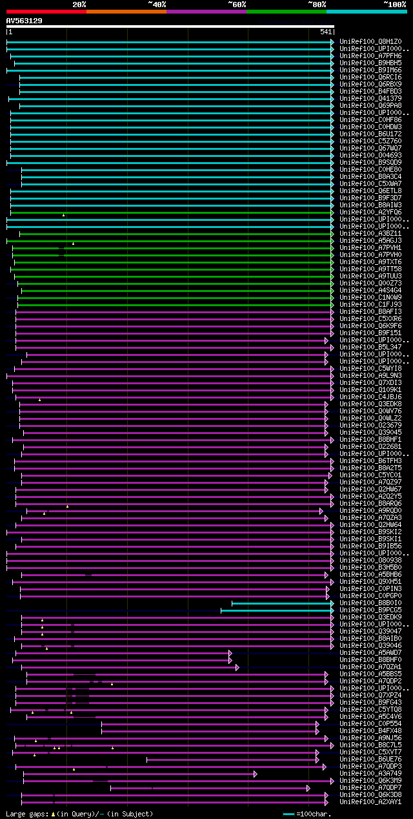Image resolution: width=413 pixels, height=819 pixels.
Task: Select the UniRef100_A7QDP7 label
Action: [370, 788]
